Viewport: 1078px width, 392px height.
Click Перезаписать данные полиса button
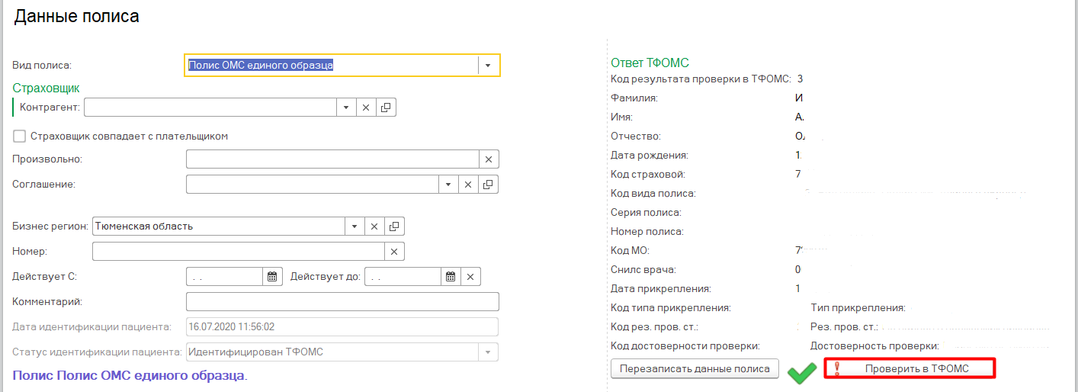click(x=695, y=369)
